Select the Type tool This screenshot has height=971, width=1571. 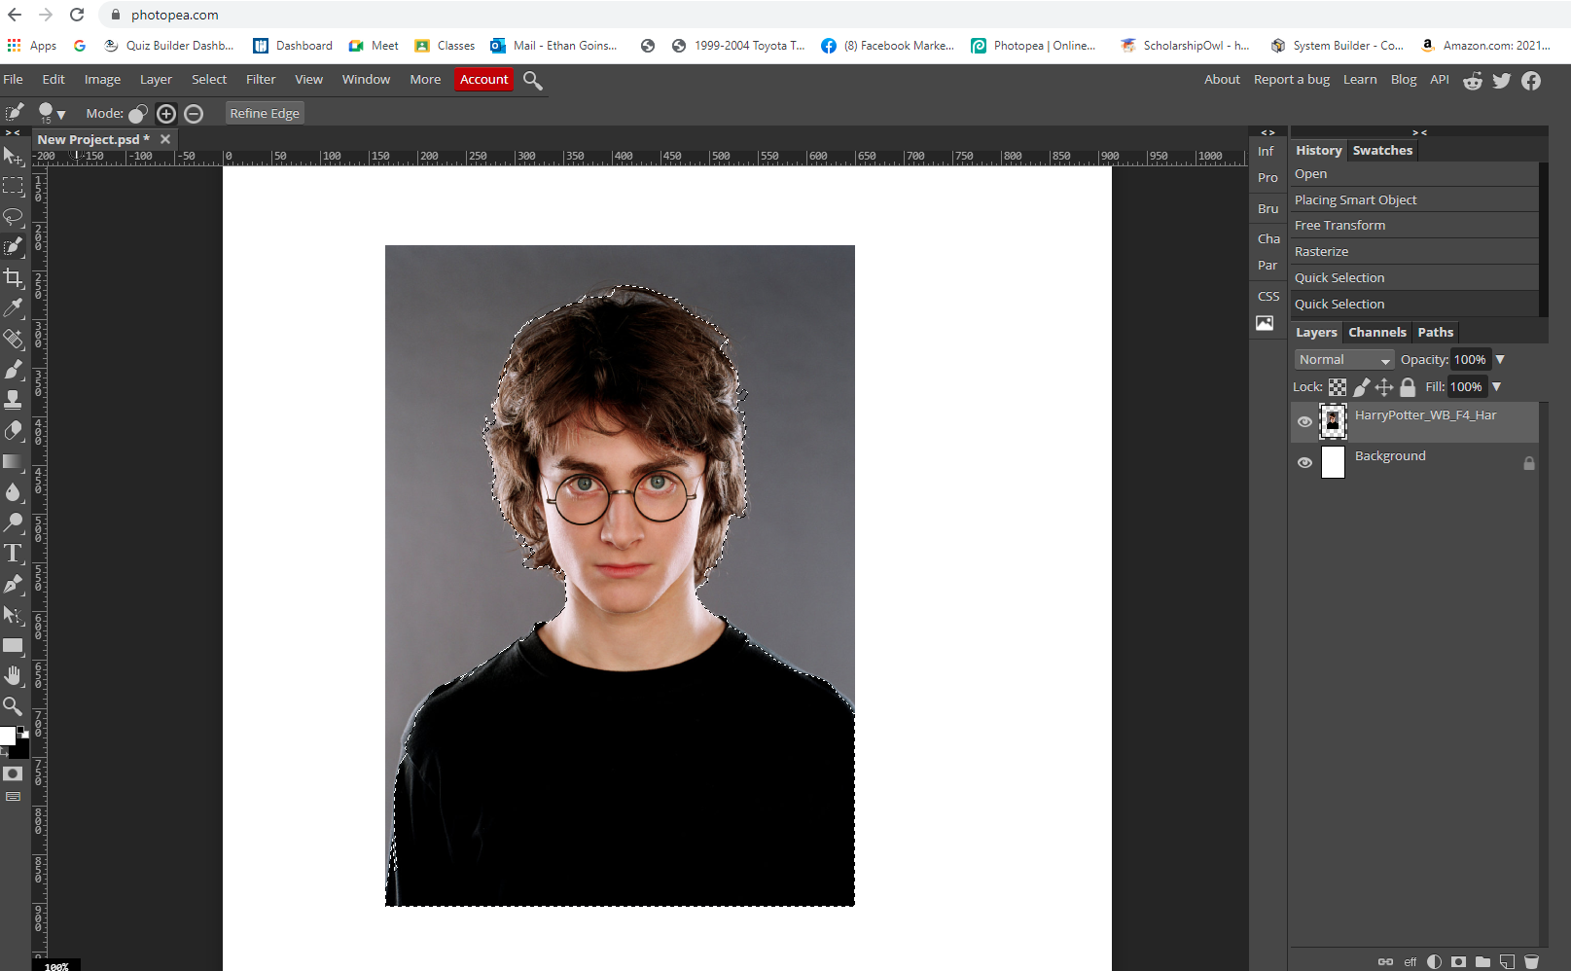tap(13, 554)
